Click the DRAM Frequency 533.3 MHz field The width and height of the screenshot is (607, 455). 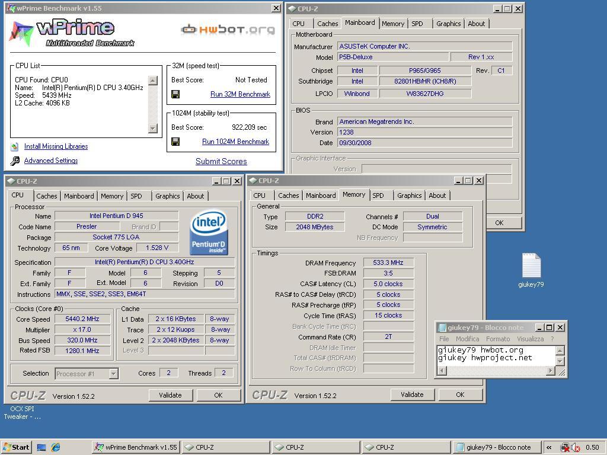tap(388, 262)
